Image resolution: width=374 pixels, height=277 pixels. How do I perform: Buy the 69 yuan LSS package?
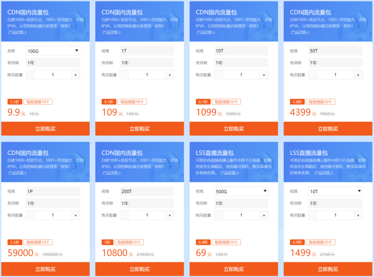234,269
